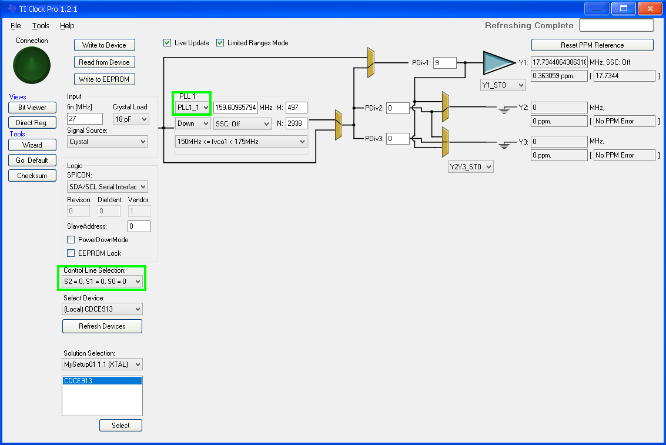Image resolution: width=666 pixels, height=445 pixels.
Task: Click the PDiv1 value field
Action: coord(445,63)
